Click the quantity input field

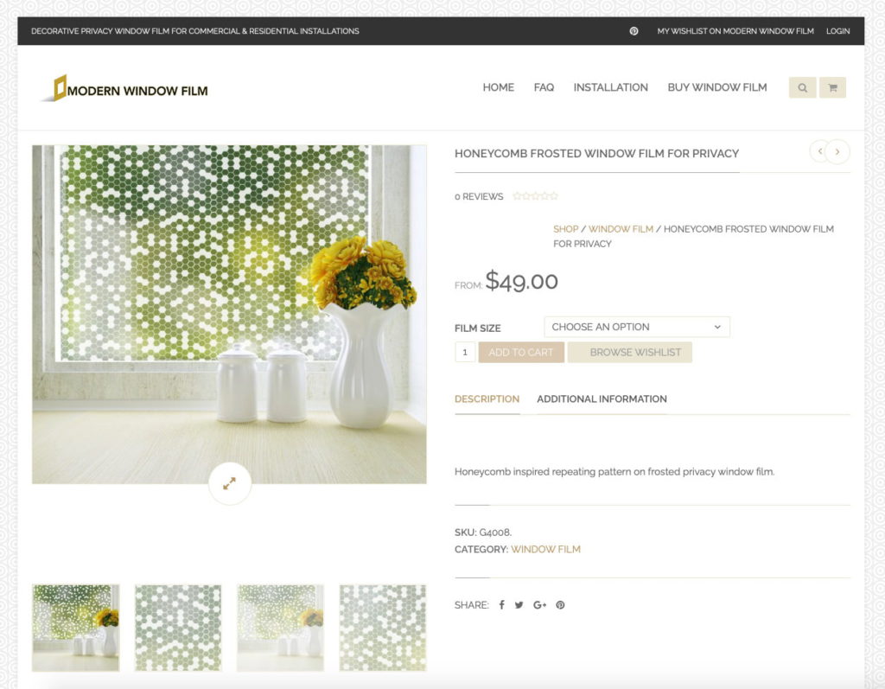coord(465,353)
